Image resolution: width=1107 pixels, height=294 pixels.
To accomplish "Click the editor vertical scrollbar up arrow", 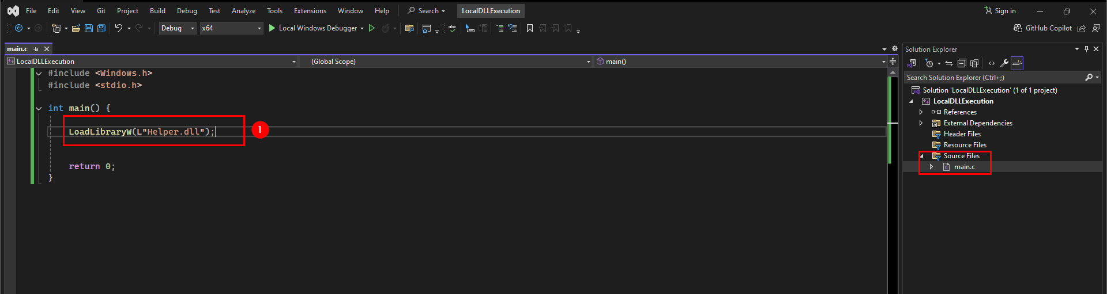I will (893, 72).
